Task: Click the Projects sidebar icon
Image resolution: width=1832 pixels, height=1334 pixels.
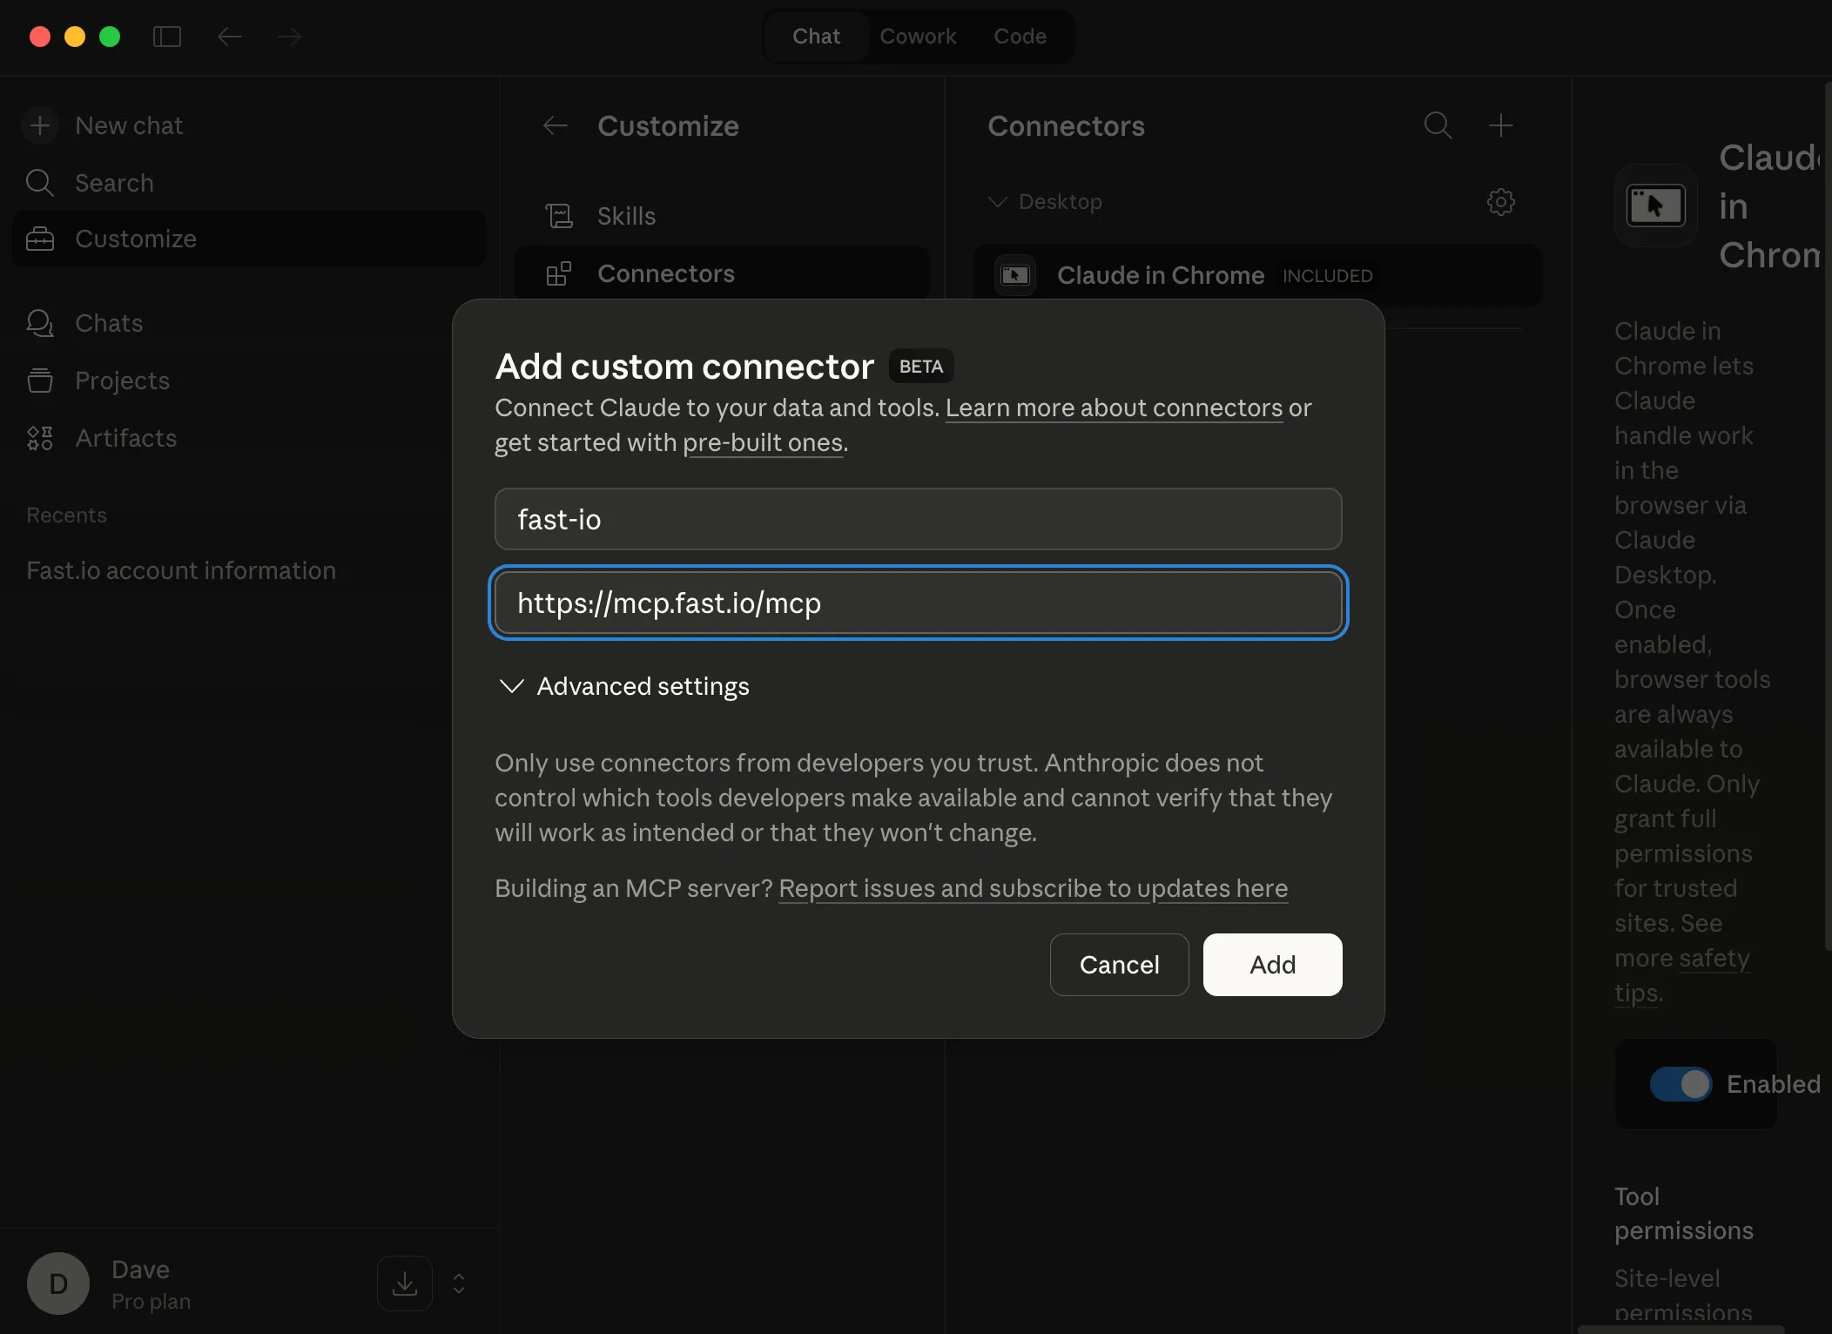Action: [x=40, y=381]
